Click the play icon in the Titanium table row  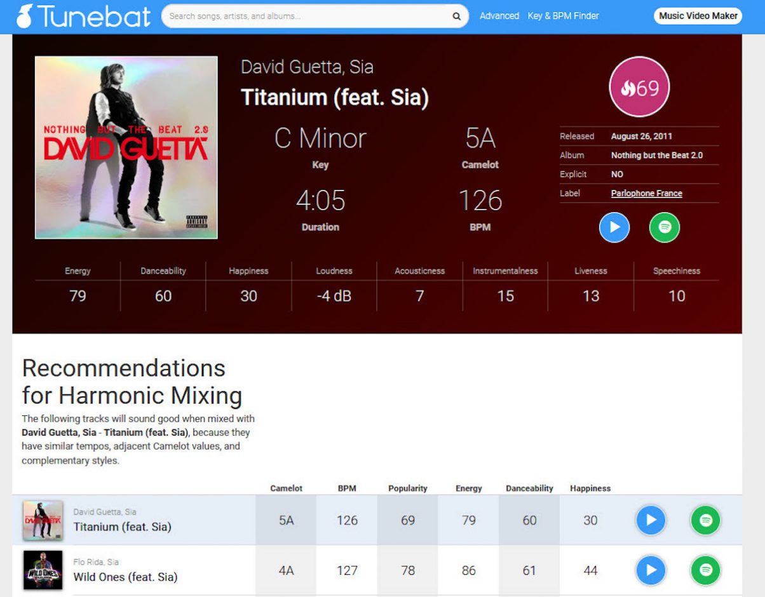(x=650, y=520)
